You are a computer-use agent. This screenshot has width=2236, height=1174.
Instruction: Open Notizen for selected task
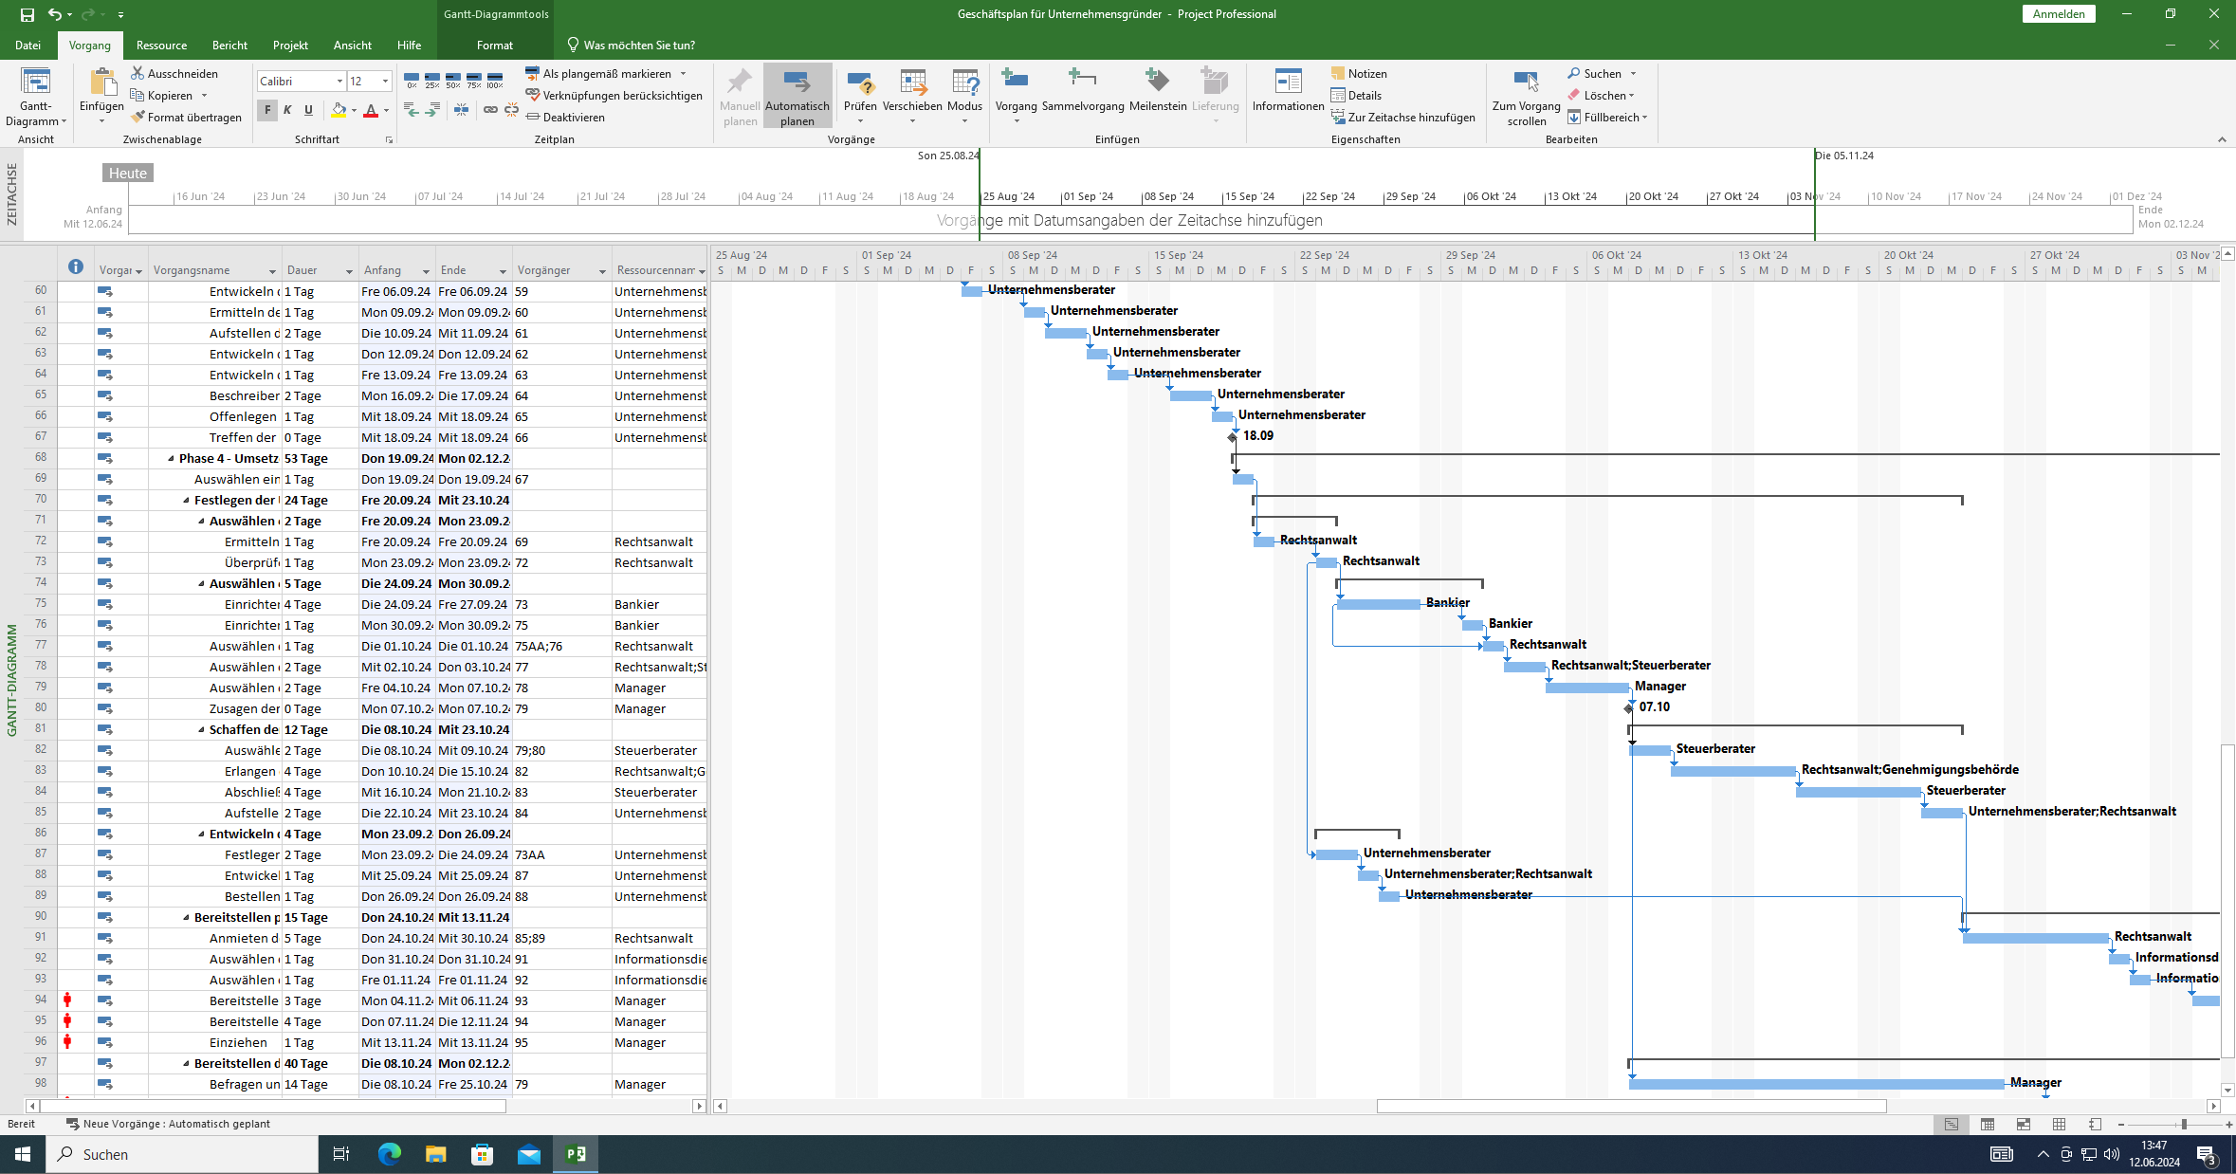(x=1359, y=73)
